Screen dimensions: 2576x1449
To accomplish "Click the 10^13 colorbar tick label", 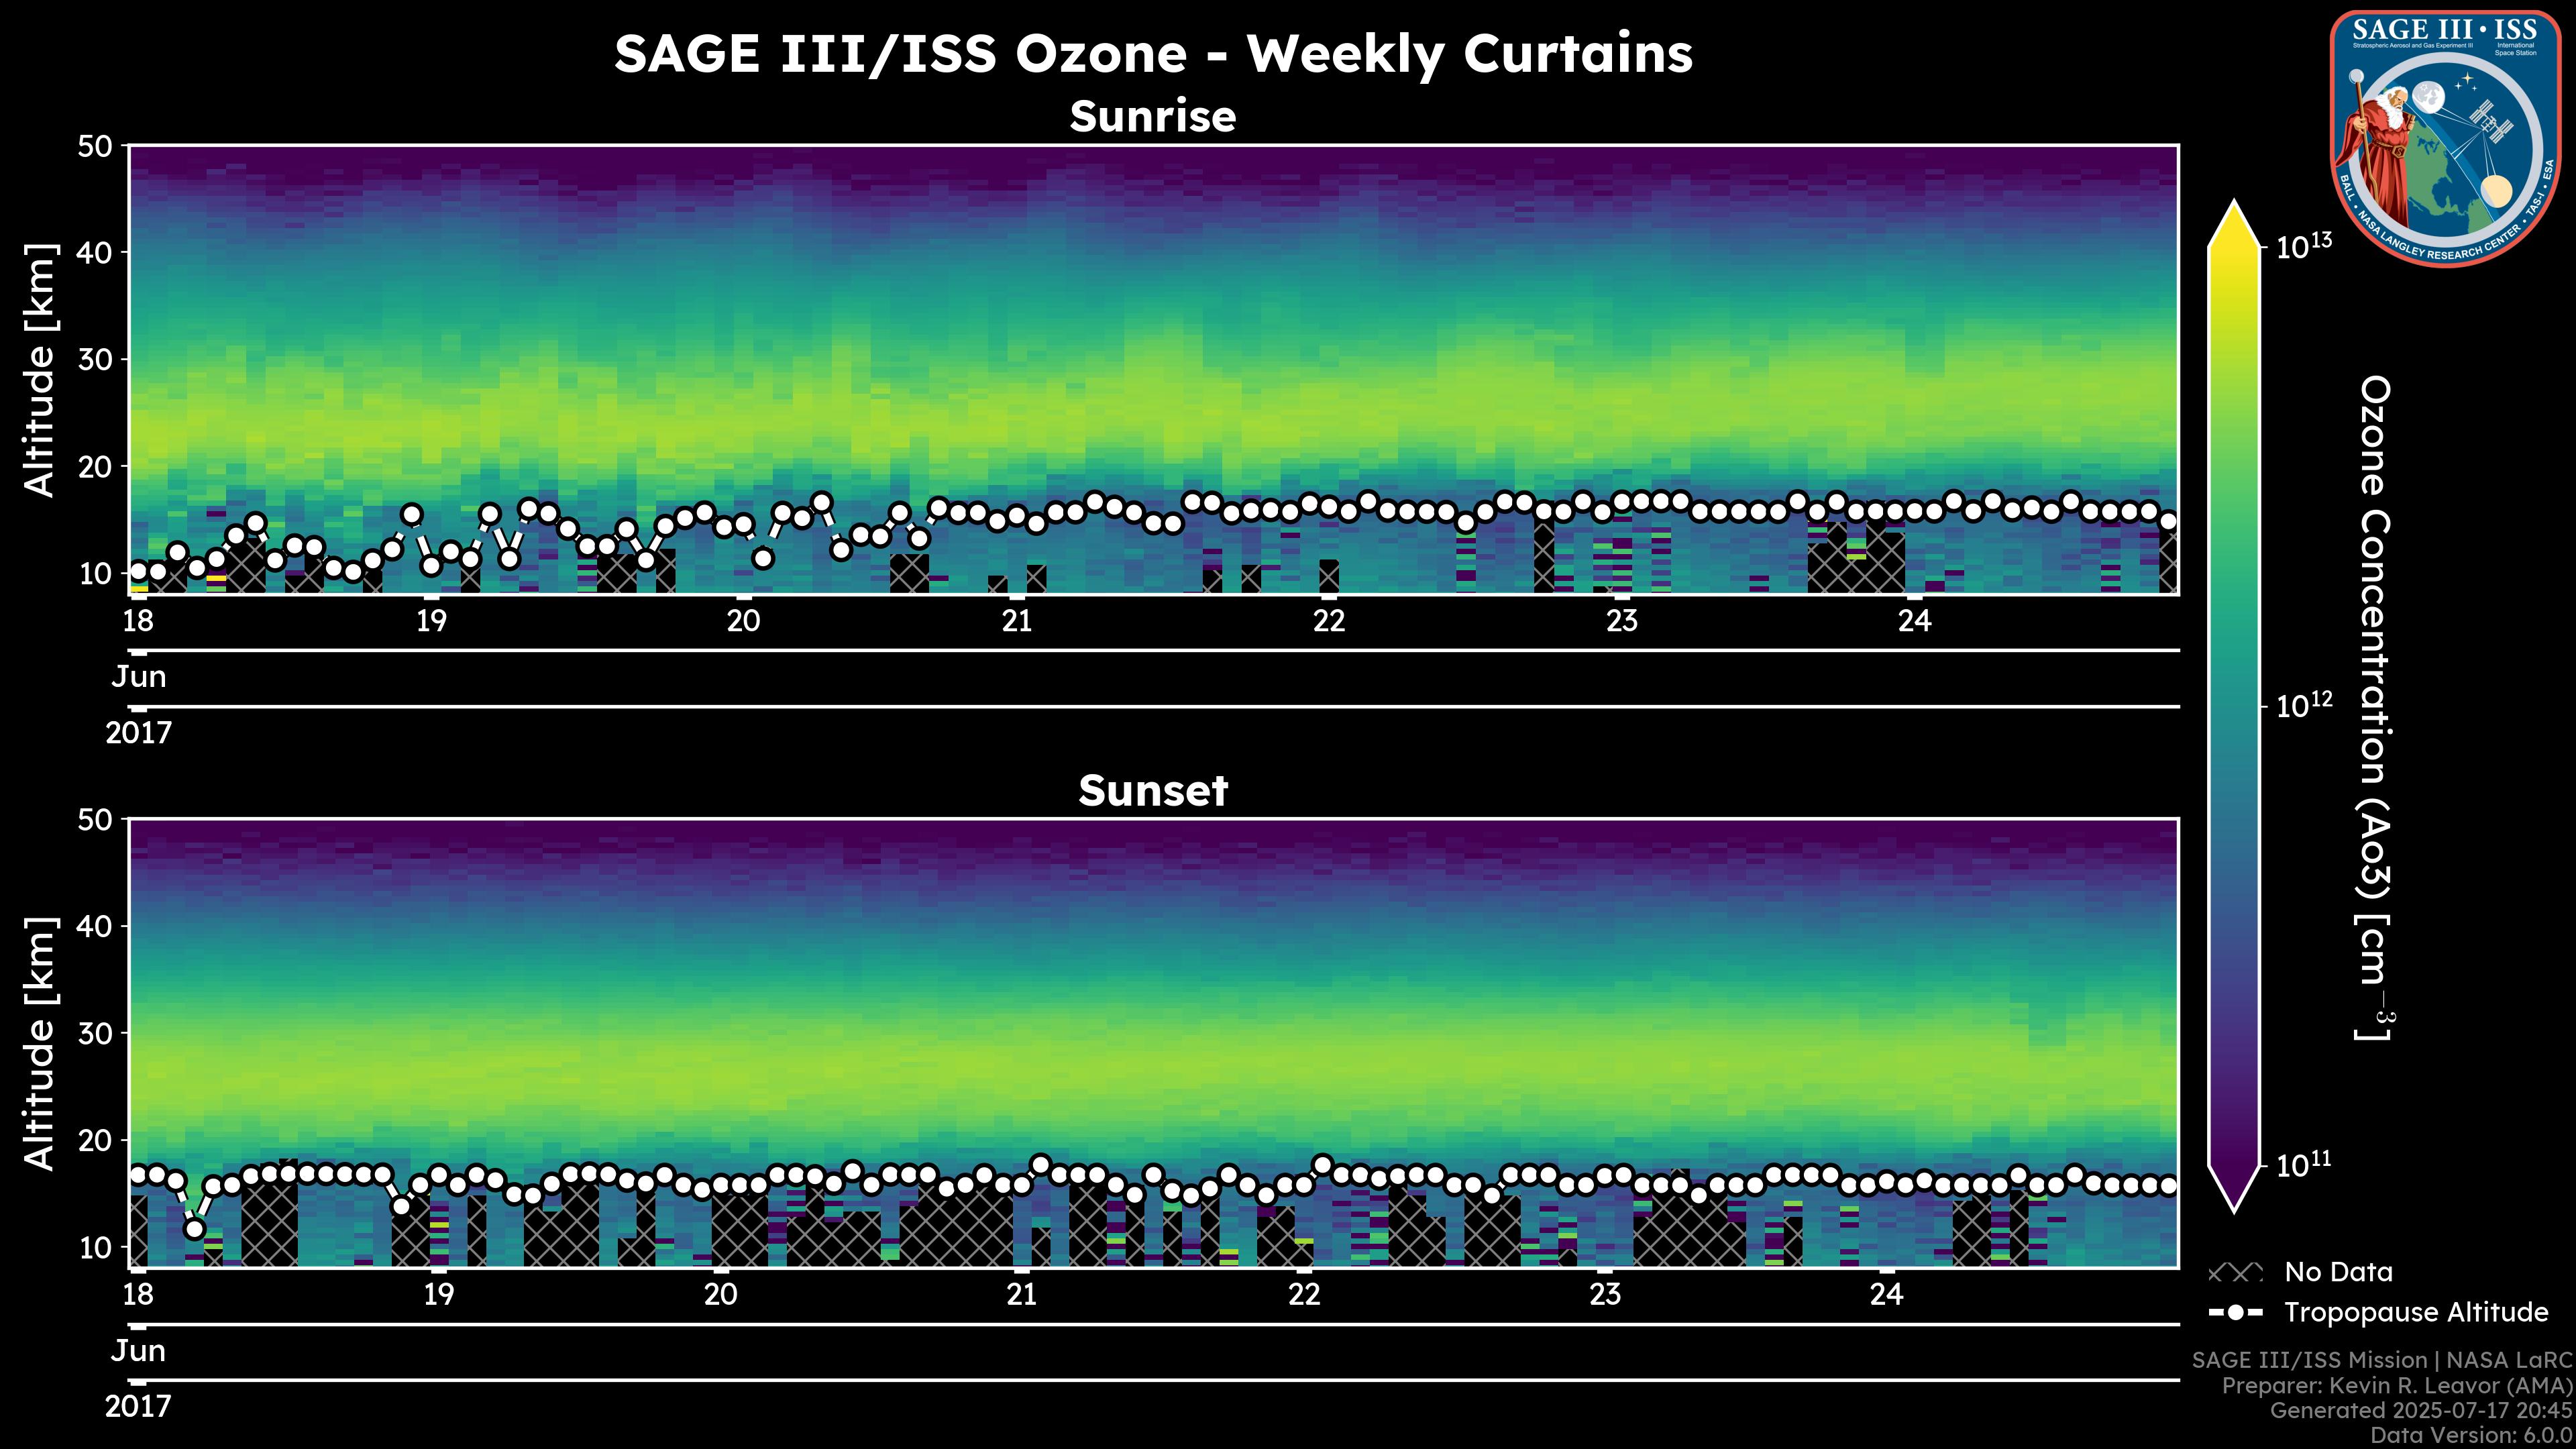I will point(2304,246).
